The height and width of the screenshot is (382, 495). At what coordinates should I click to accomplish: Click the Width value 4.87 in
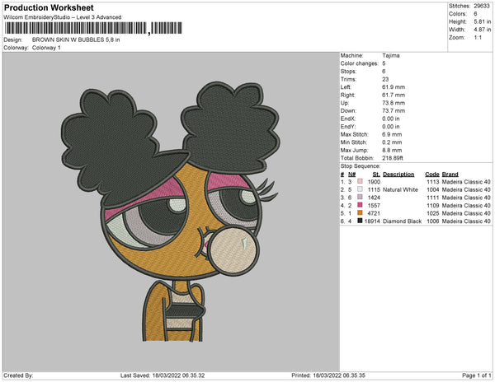pyautogui.click(x=483, y=30)
